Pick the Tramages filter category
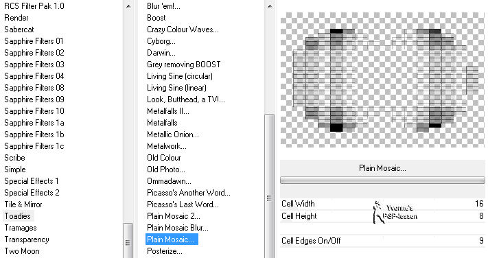 [20, 228]
